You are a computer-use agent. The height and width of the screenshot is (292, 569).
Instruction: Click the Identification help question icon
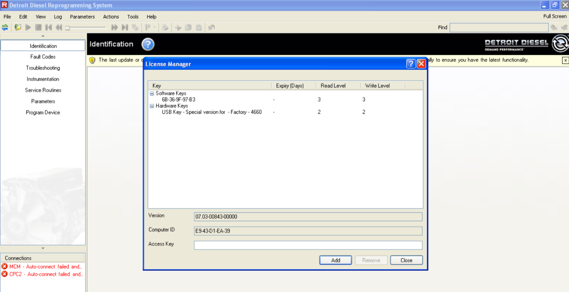tap(148, 44)
